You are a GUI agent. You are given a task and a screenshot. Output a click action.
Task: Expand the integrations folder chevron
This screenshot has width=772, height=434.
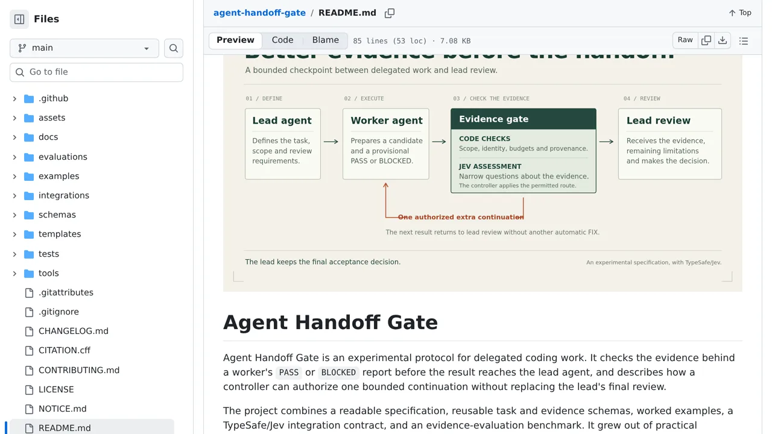[x=14, y=195]
